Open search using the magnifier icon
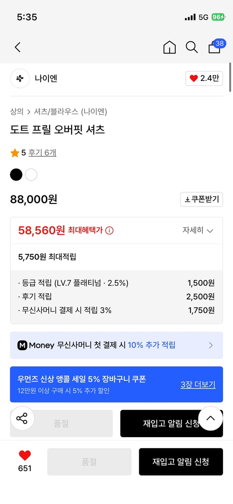The image size is (233, 504). [x=191, y=47]
